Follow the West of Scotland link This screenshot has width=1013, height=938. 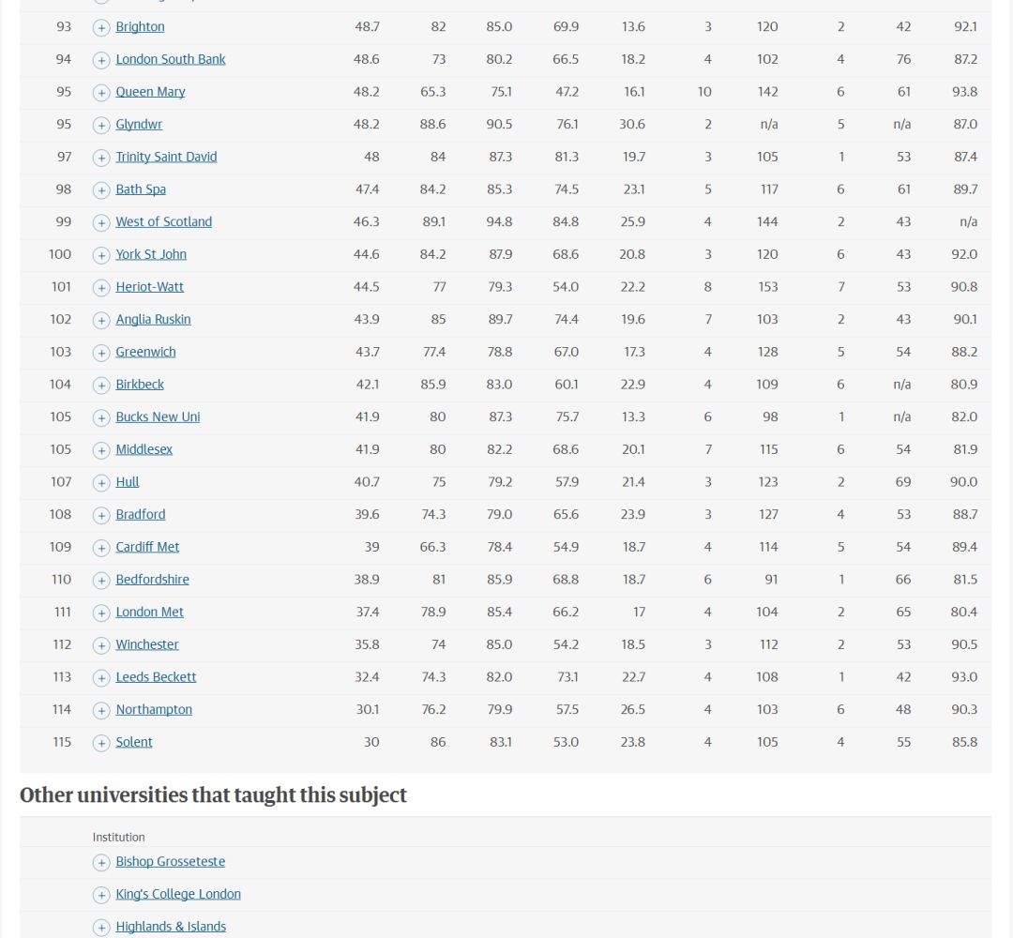pyautogui.click(x=163, y=222)
